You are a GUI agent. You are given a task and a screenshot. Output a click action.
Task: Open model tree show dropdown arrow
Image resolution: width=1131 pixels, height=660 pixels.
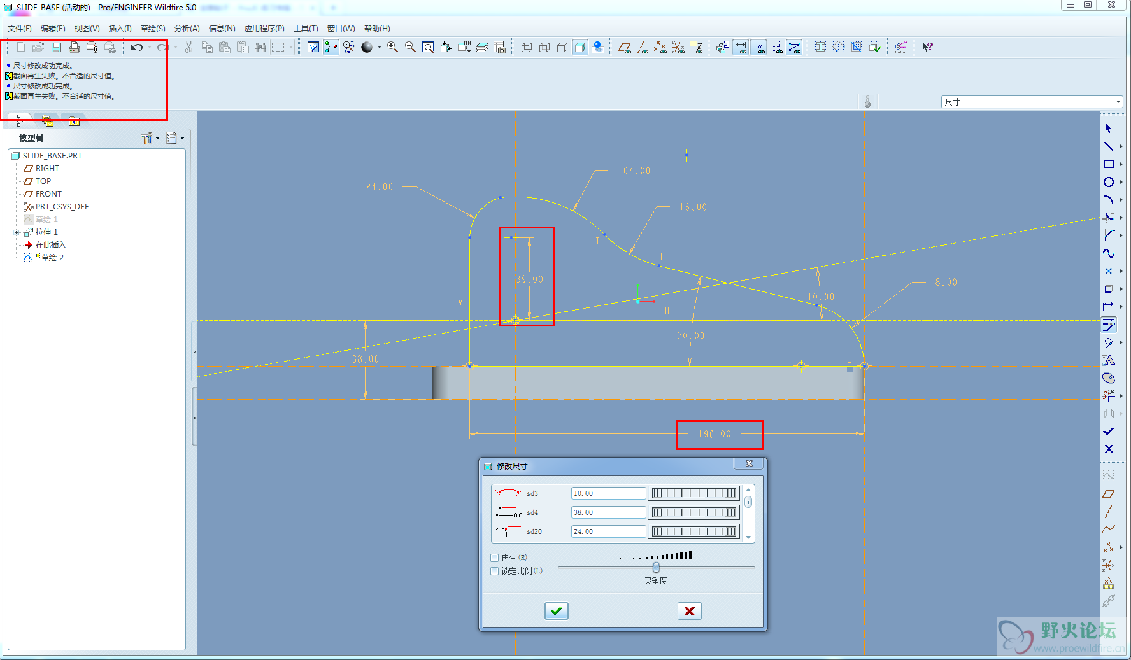click(183, 138)
